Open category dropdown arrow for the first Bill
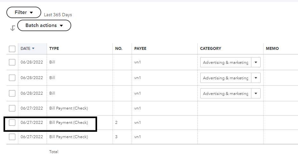The image size is (298, 154). 256,62
